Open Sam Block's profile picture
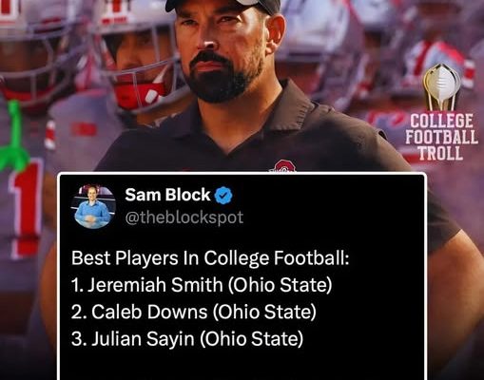 (x=94, y=207)
